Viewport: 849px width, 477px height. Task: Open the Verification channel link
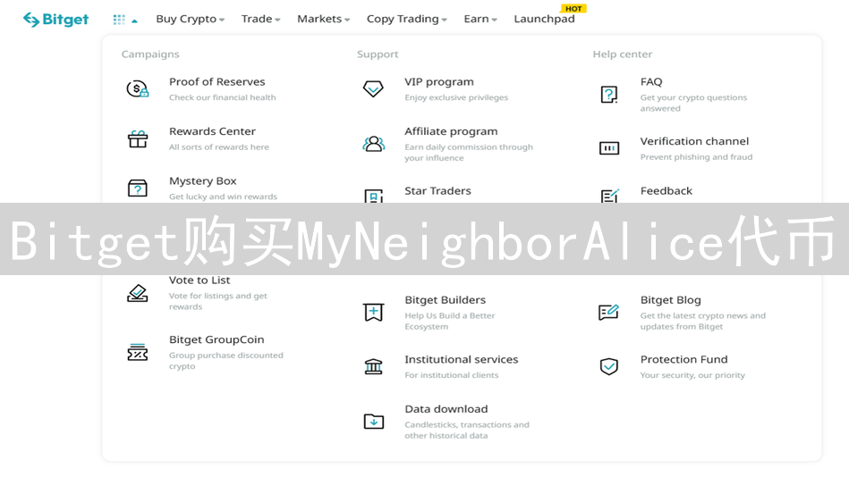coord(695,141)
